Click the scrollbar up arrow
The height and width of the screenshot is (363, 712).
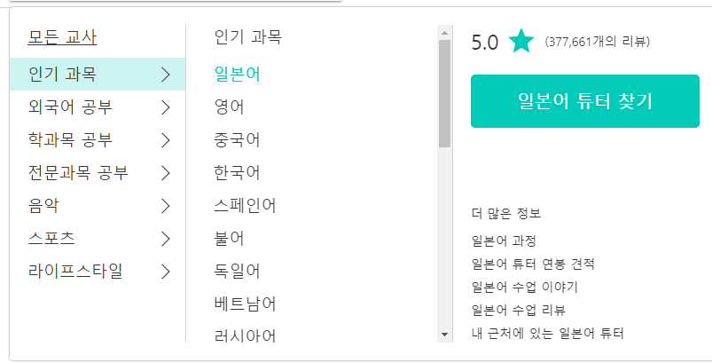[x=445, y=33]
